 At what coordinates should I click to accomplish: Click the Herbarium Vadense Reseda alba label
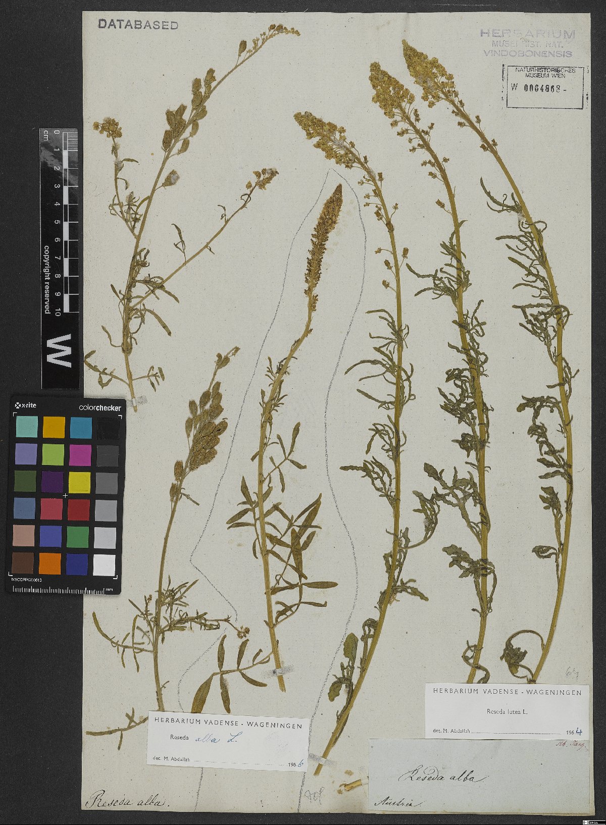(x=228, y=740)
